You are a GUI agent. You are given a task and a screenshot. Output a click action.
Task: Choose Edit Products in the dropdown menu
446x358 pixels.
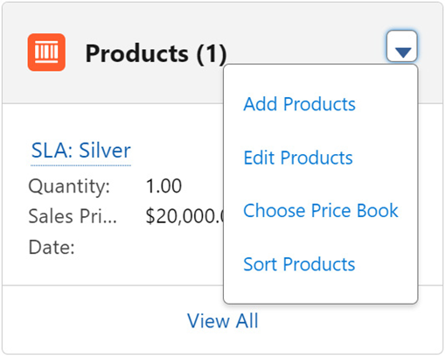point(298,158)
